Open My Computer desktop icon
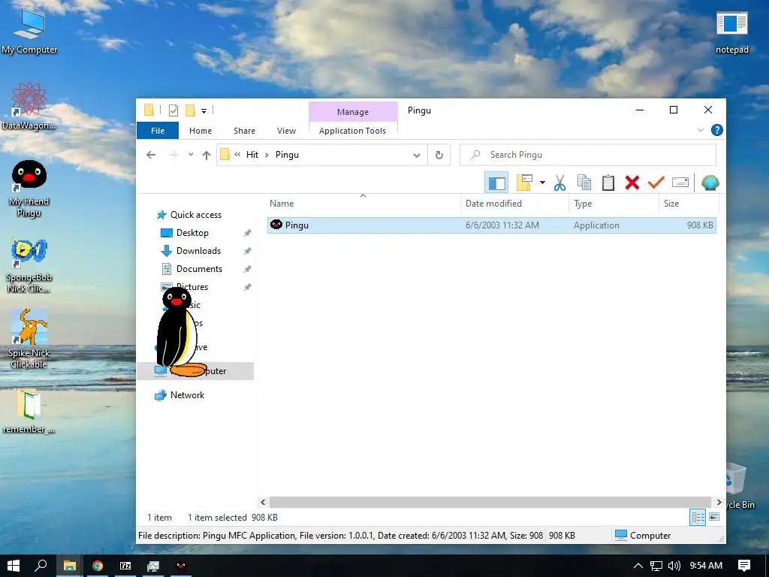Image resolution: width=769 pixels, height=577 pixels. click(x=29, y=32)
